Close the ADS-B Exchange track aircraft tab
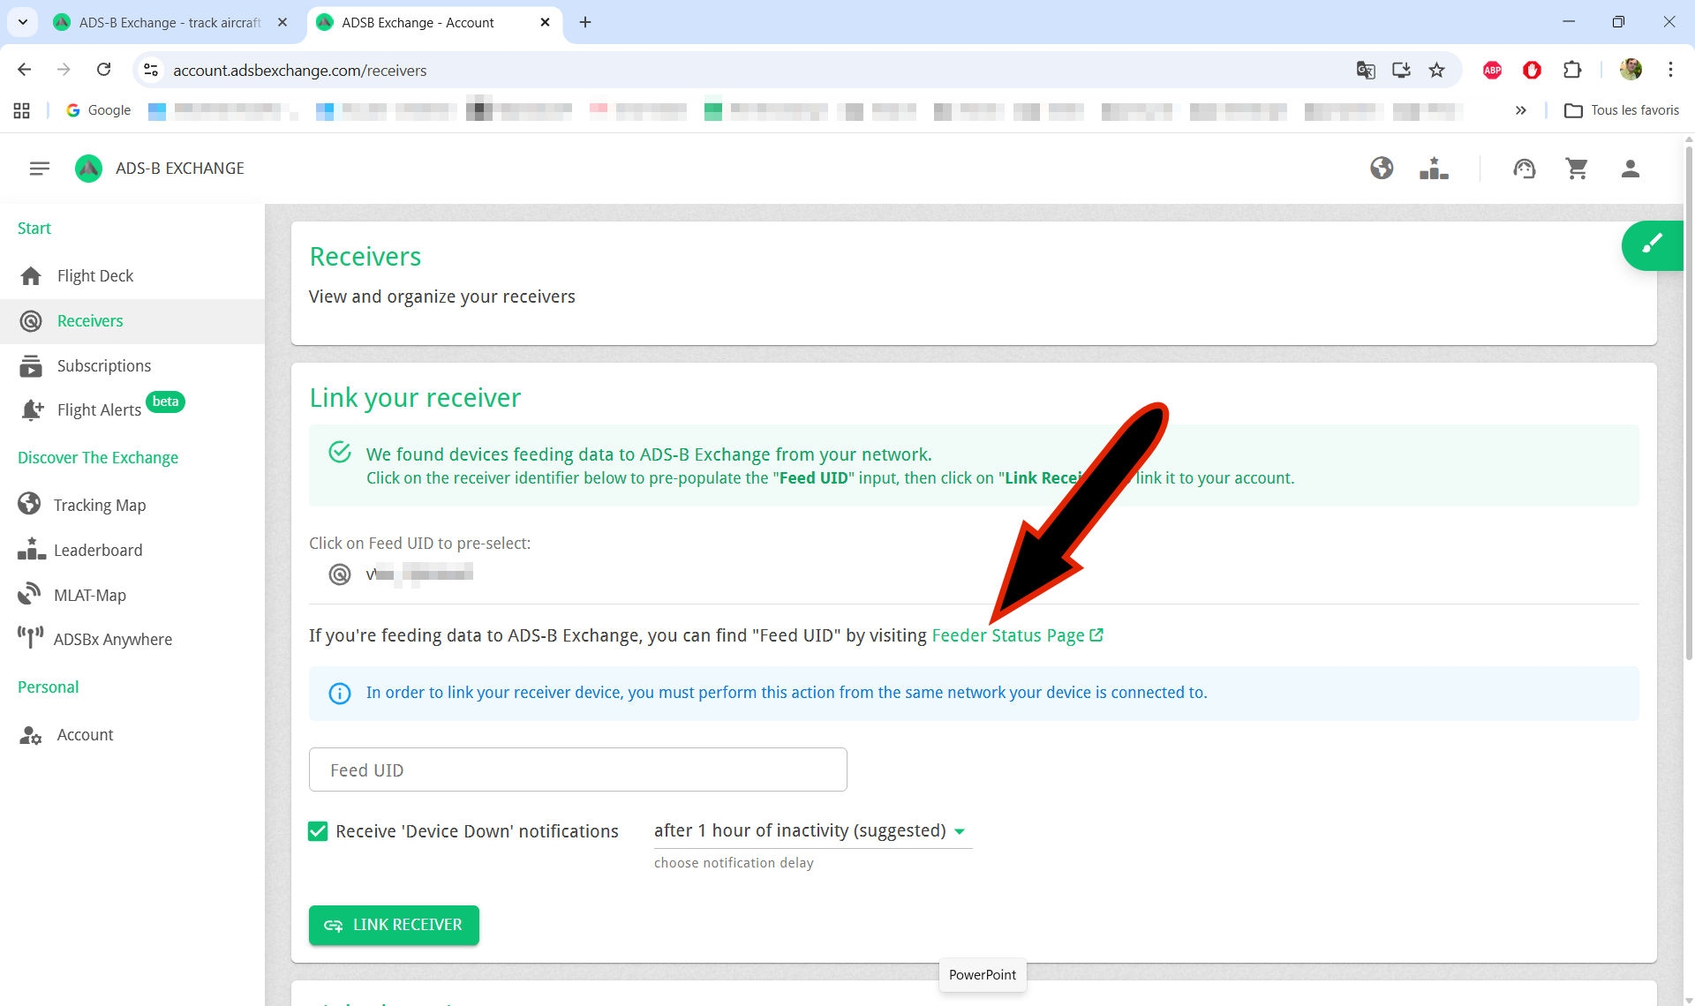1695x1006 pixels. click(x=282, y=22)
